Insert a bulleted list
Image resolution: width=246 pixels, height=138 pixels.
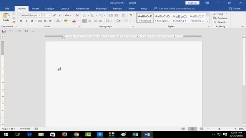click(x=85, y=15)
